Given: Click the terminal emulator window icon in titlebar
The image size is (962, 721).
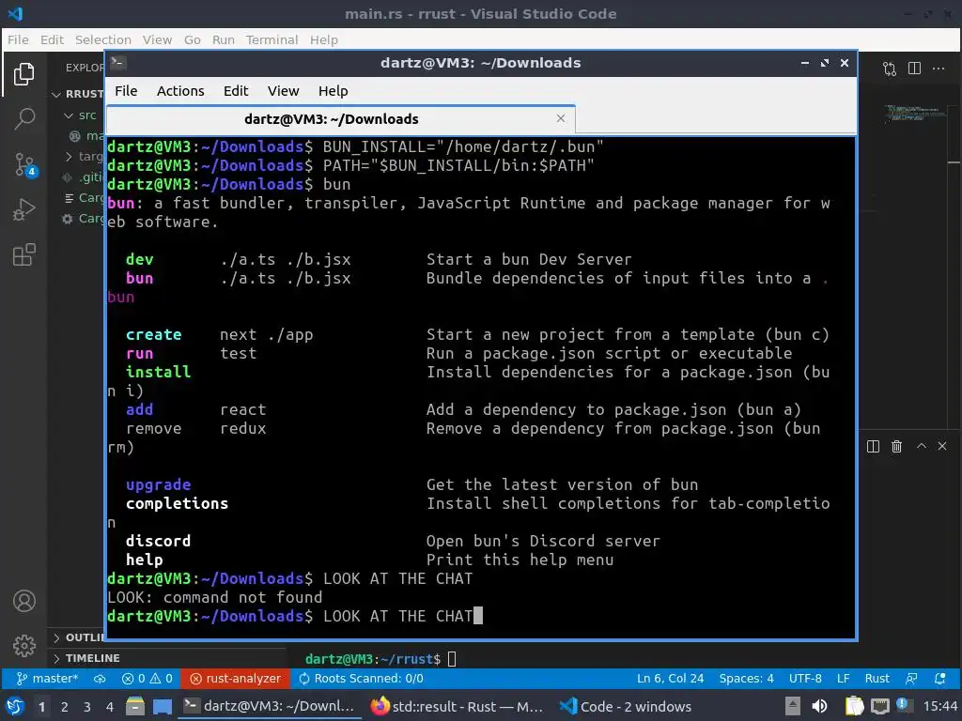Looking at the screenshot, I should coord(118,63).
